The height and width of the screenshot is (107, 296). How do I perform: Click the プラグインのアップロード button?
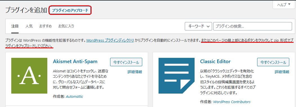tap(70, 11)
